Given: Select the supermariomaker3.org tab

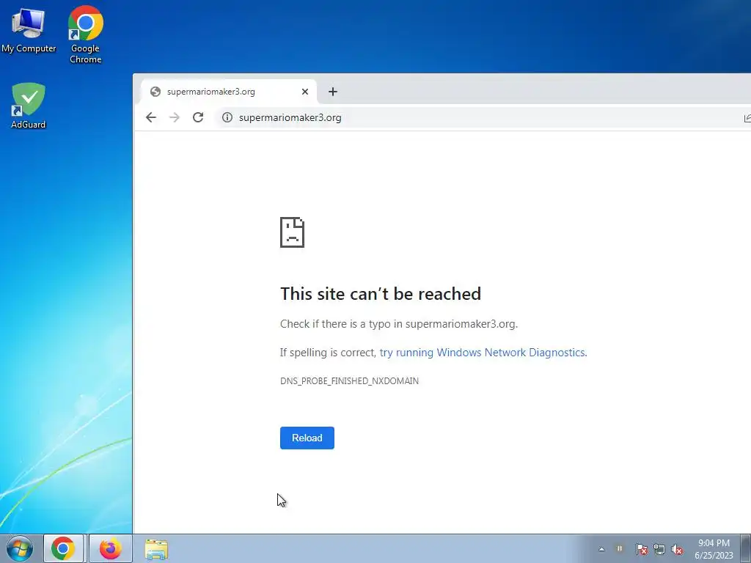Looking at the screenshot, I should (x=229, y=92).
